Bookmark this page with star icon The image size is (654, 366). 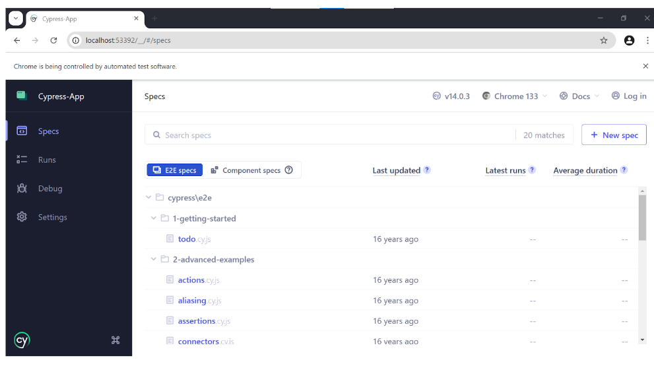click(x=604, y=40)
